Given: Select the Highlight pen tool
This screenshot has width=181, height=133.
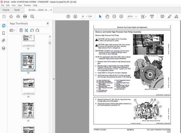Looking at the screenshot, I should (169, 17).
